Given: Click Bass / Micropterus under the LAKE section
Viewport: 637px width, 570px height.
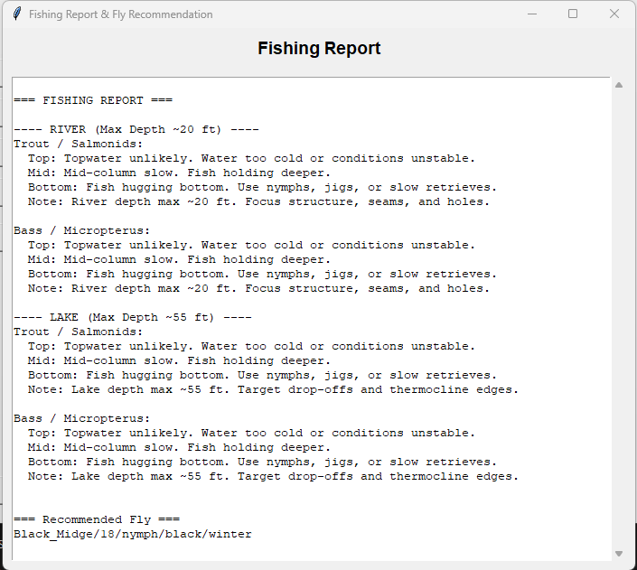Looking at the screenshot, I should [82, 418].
